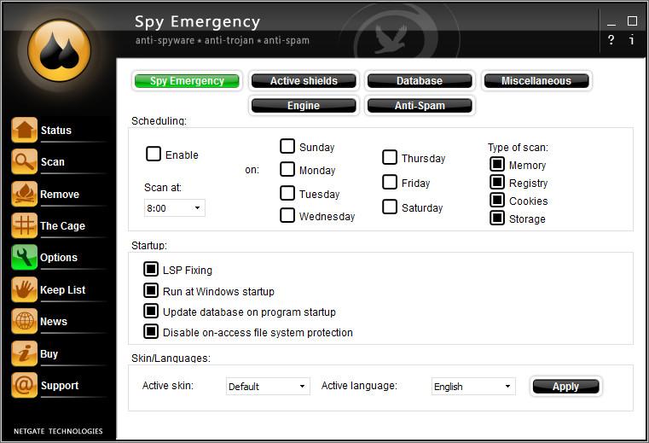Show info with the 'i' icon

(x=632, y=40)
